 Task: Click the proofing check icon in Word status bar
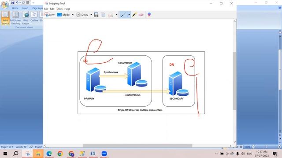coord(31,147)
